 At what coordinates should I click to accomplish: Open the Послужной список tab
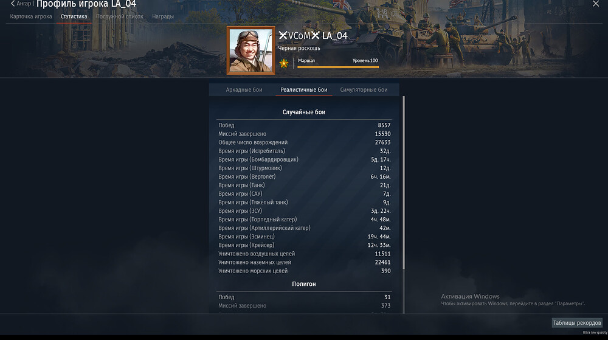(119, 16)
